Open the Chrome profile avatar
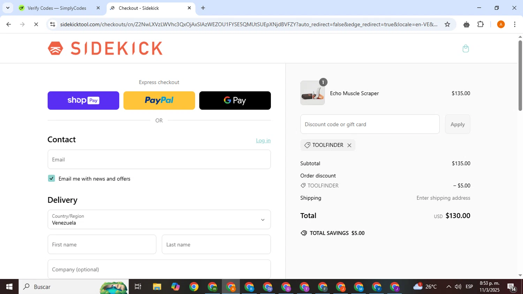Image resolution: width=523 pixels, height=294 pixels. [x=501, y=24]
